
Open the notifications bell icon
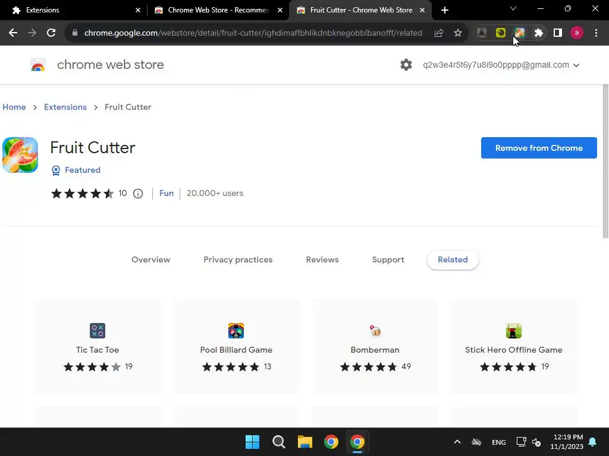click(x=593, y=442)
